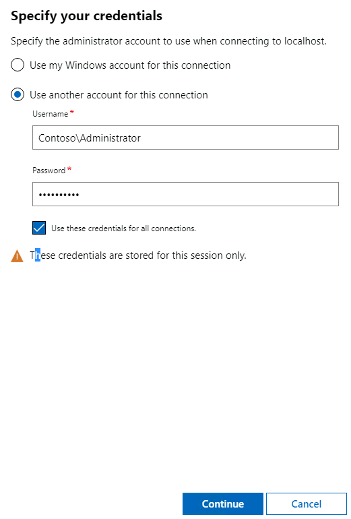Uncheck Use these credentials for all connections
The height and width of the screenshot is (519, 351).
pos(39,228)
